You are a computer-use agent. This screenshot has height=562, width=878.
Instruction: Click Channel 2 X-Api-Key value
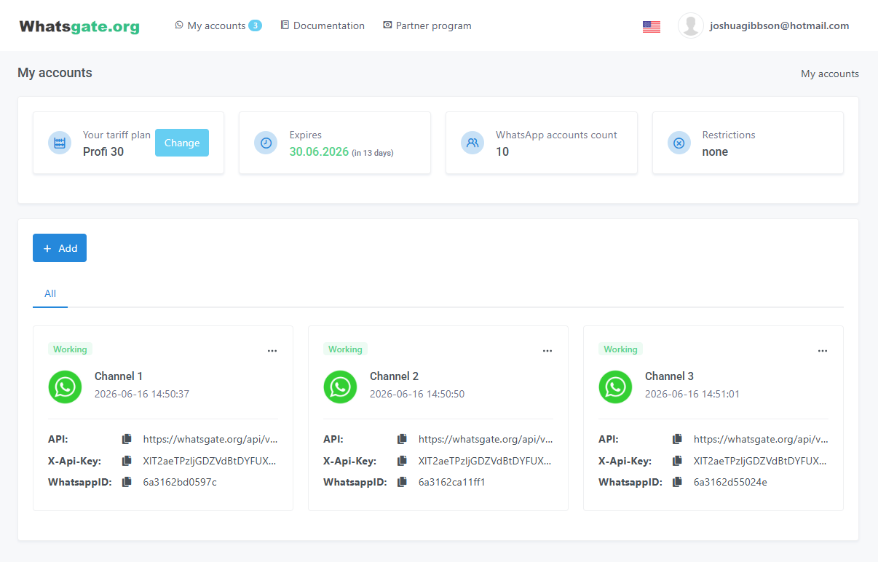click(486, 461)
